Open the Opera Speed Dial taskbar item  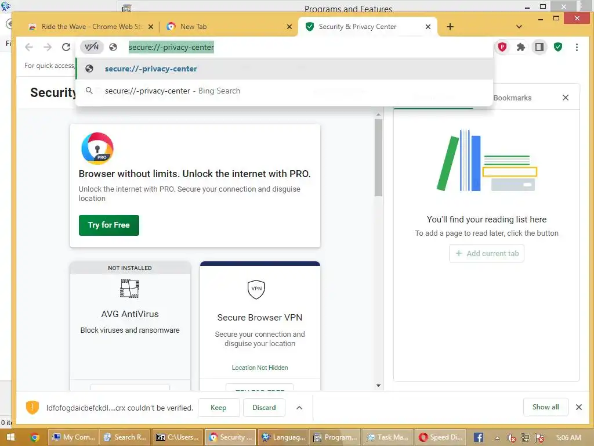[440, 437]
